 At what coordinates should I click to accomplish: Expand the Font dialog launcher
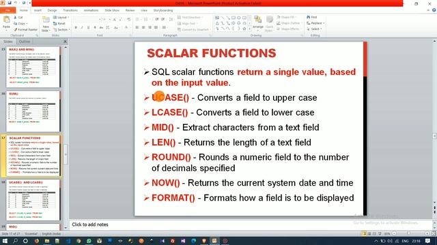pyautogui.click(x=130, y=35)
